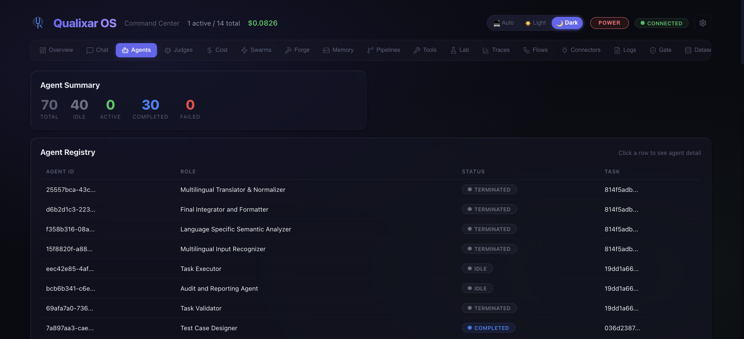Viewport: 744px width, 339px height.
Task: Switch theme to Light
Action: point(535,23)
